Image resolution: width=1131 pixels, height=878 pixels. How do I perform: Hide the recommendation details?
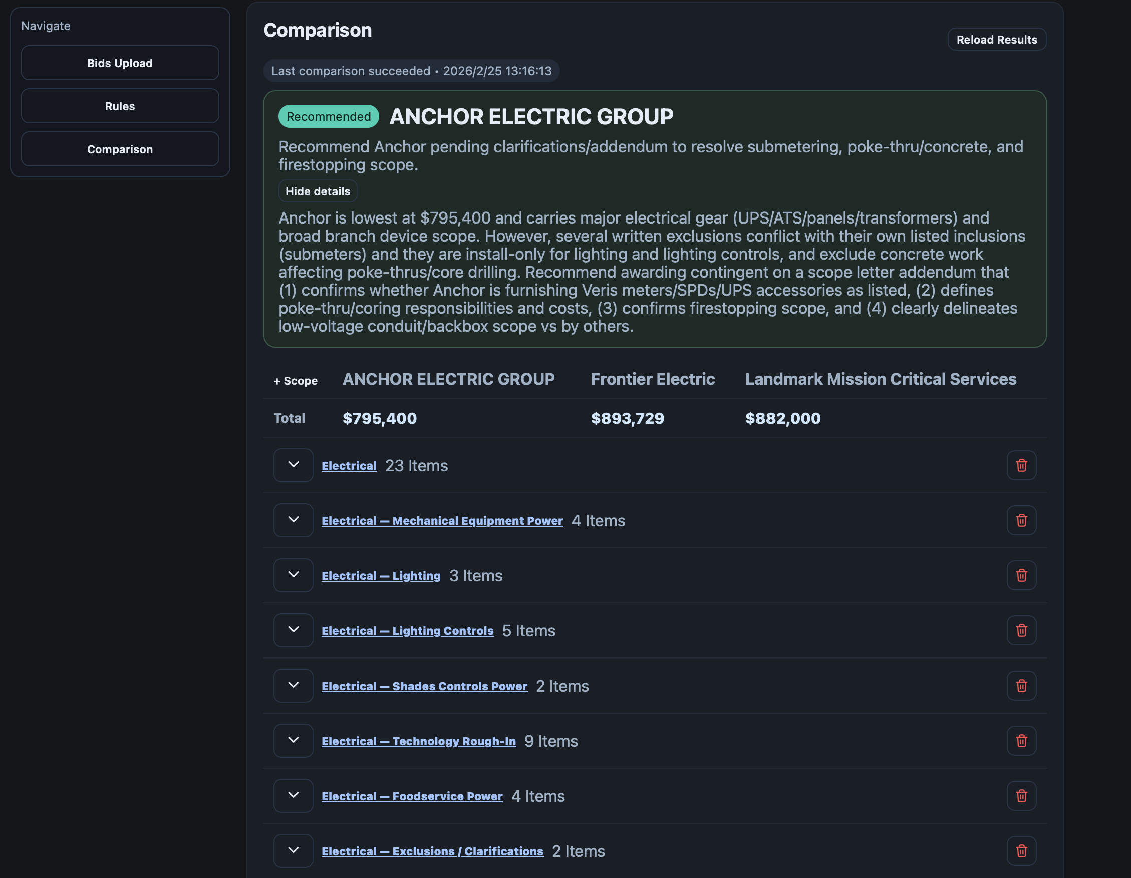tap(318, 191)
